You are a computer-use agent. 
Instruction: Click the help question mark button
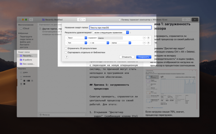point(67,57)
